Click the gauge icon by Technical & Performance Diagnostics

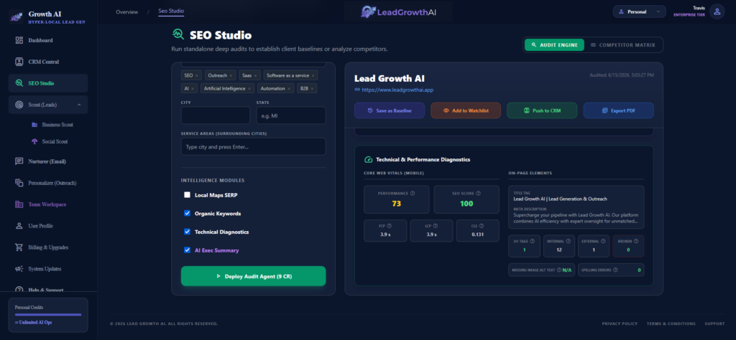[x=369, y=160]
